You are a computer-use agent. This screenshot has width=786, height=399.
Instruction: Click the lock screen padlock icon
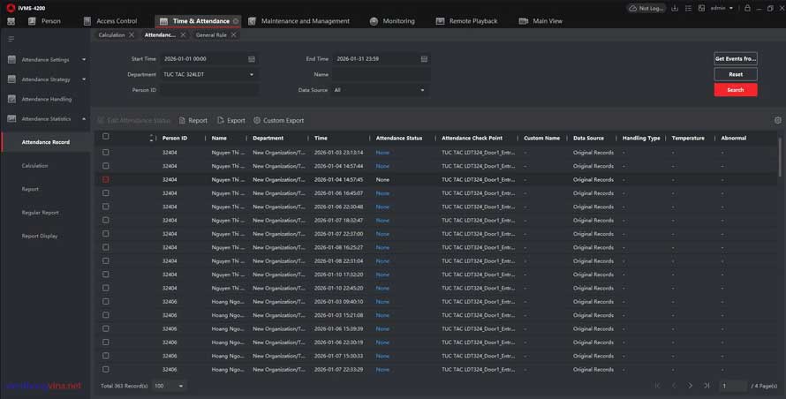(746, 8)
